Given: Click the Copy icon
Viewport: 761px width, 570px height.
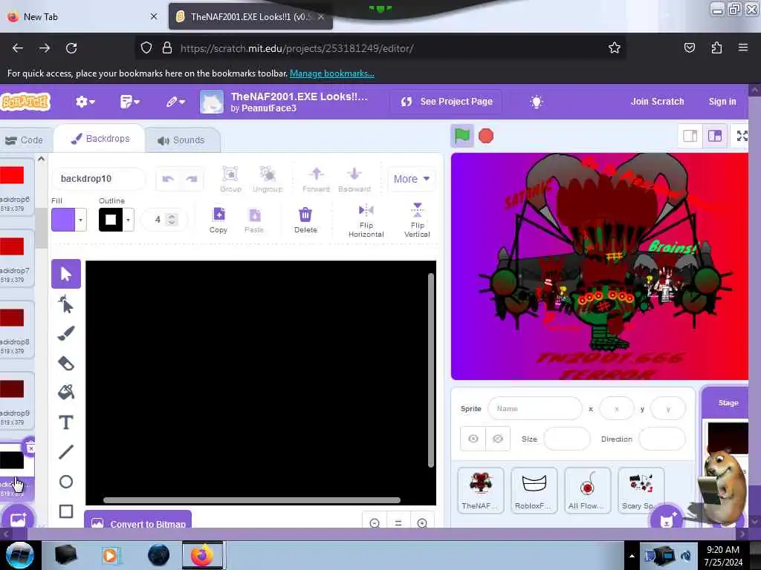Looking at the screenshot, I should [x=218, y=220].
